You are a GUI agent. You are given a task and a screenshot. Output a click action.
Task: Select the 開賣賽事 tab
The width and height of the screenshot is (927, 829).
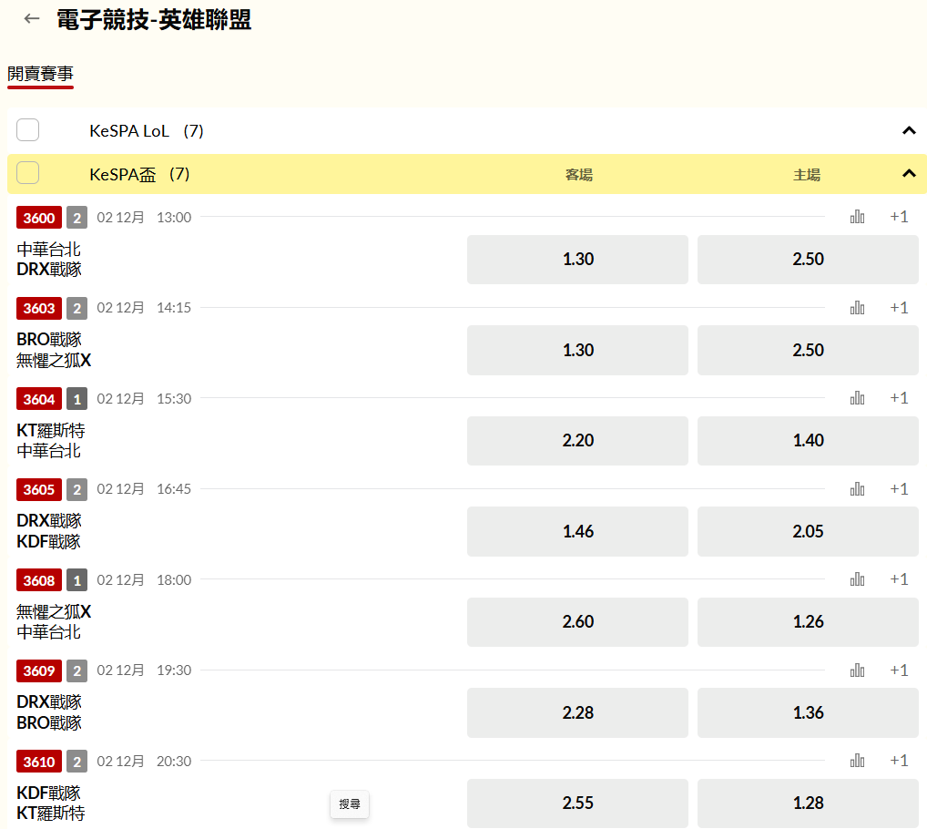(40, 74)
